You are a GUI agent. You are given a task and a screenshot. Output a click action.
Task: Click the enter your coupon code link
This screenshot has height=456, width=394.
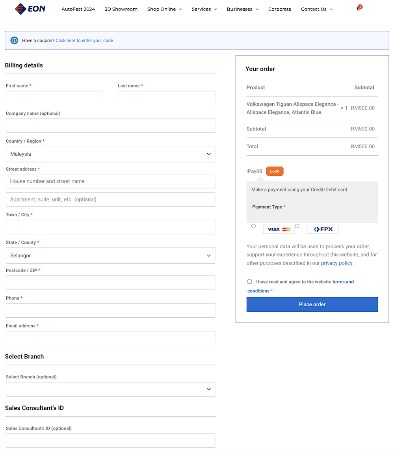pyautogui.click(x=84, y=41)
